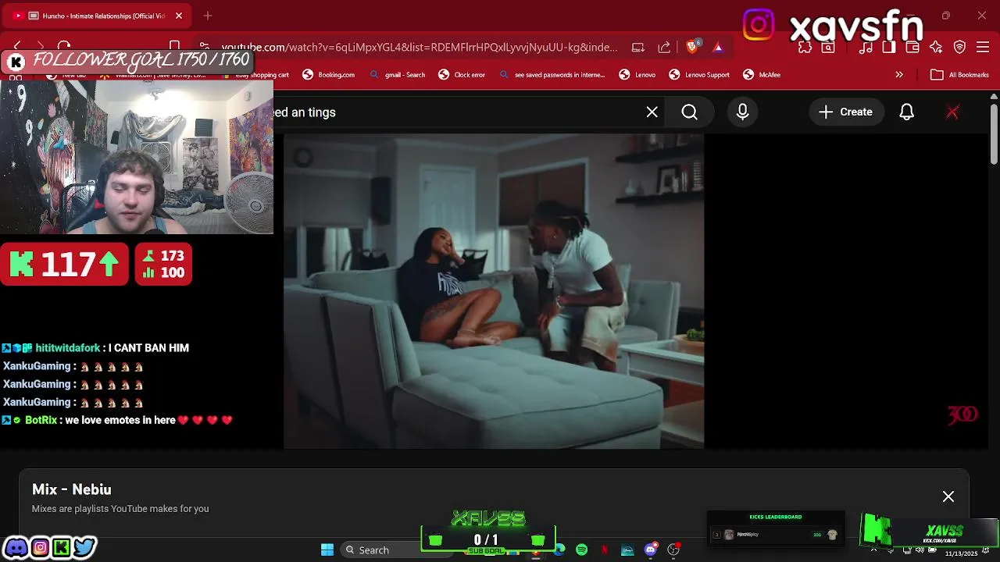Screen dimensions: 1000x562
Task: Open the Brave Shields lion icon
Action: click(x=692, y=47)
